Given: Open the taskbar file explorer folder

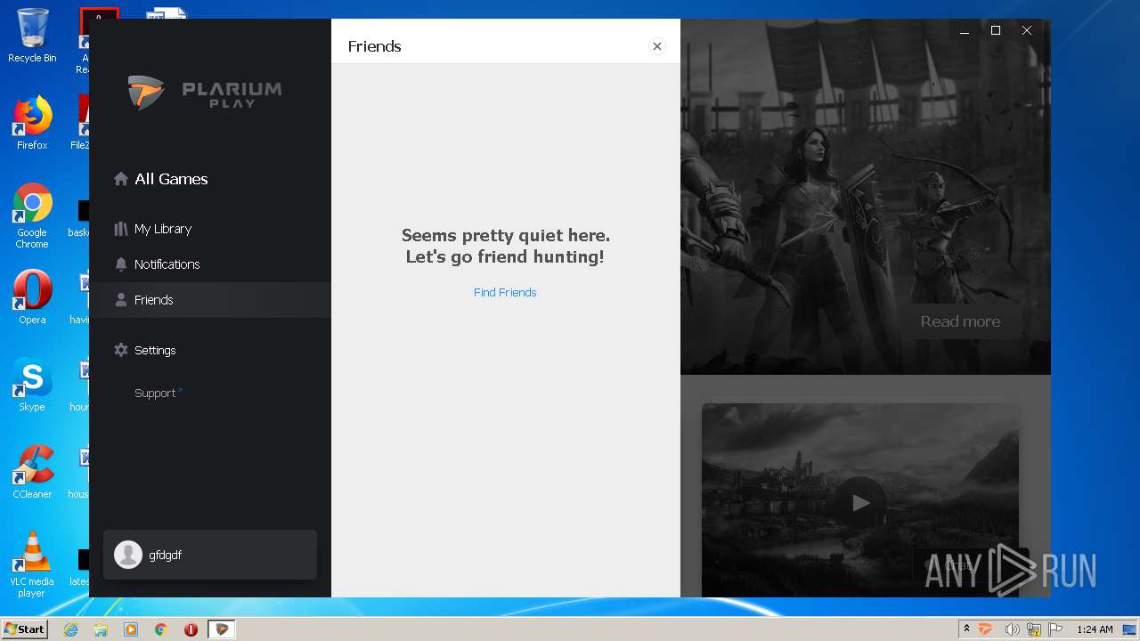Looking at the screenshot, I should coord(101,629).
